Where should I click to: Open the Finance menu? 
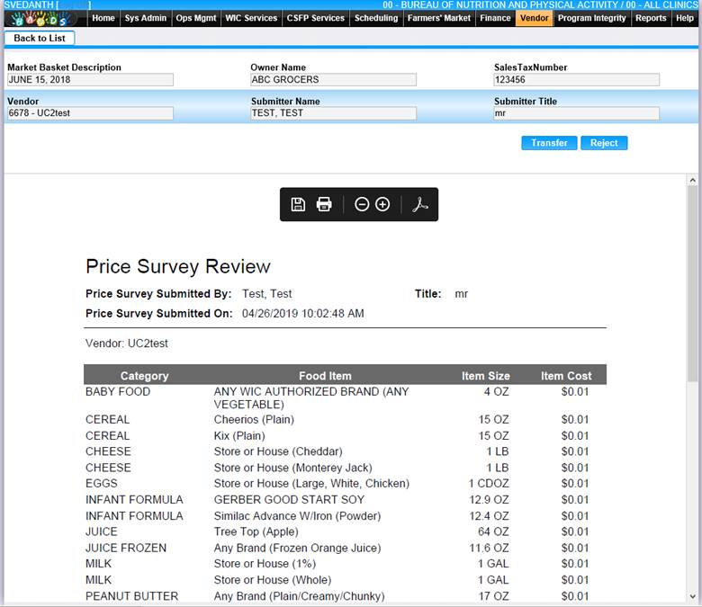click(x=495, y=18)
